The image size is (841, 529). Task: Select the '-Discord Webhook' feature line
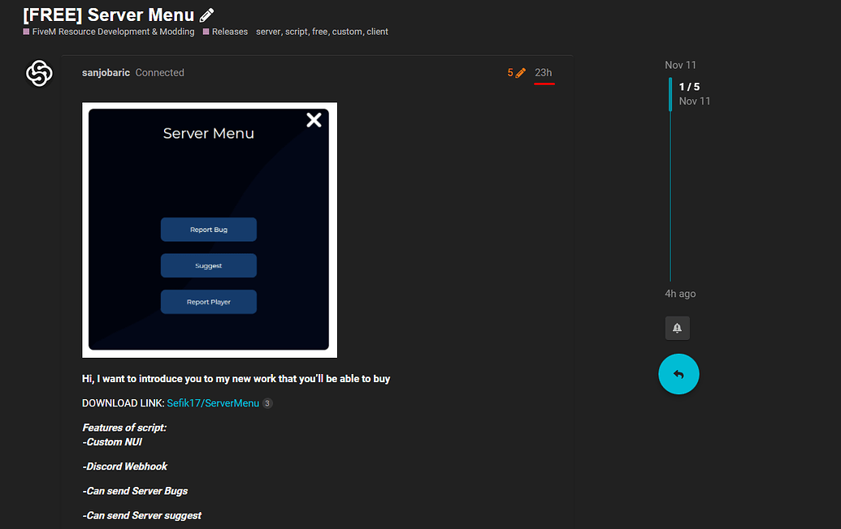pyautogui.click(x=125, y=467)
